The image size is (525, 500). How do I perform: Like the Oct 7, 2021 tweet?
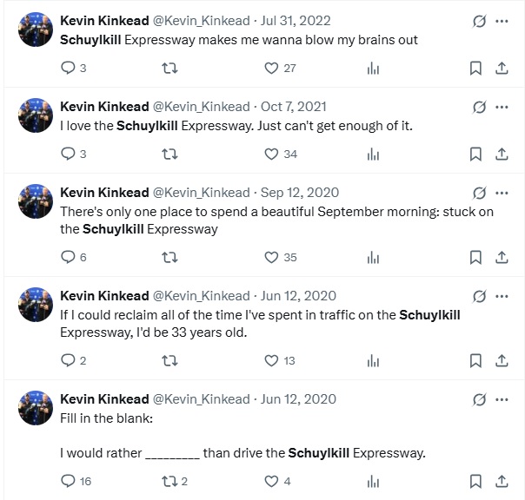click(x=271, y=154)
